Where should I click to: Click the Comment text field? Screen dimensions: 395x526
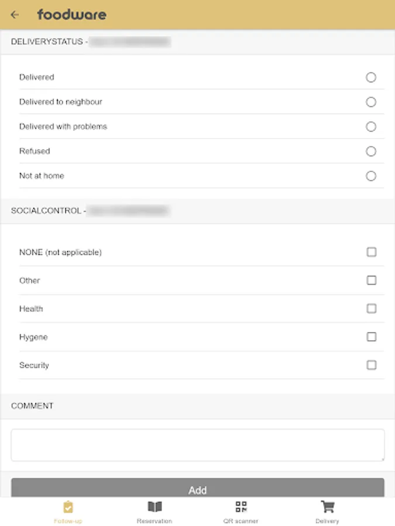click(x=197, y=445)
